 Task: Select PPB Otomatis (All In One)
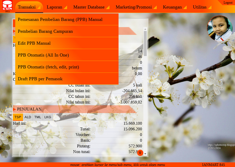(x=43, y=55)
